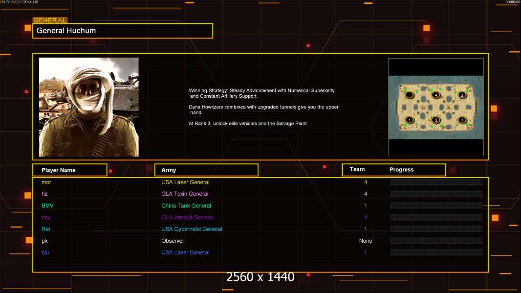
Task: Select the Army column header
Action: point(206,170)
